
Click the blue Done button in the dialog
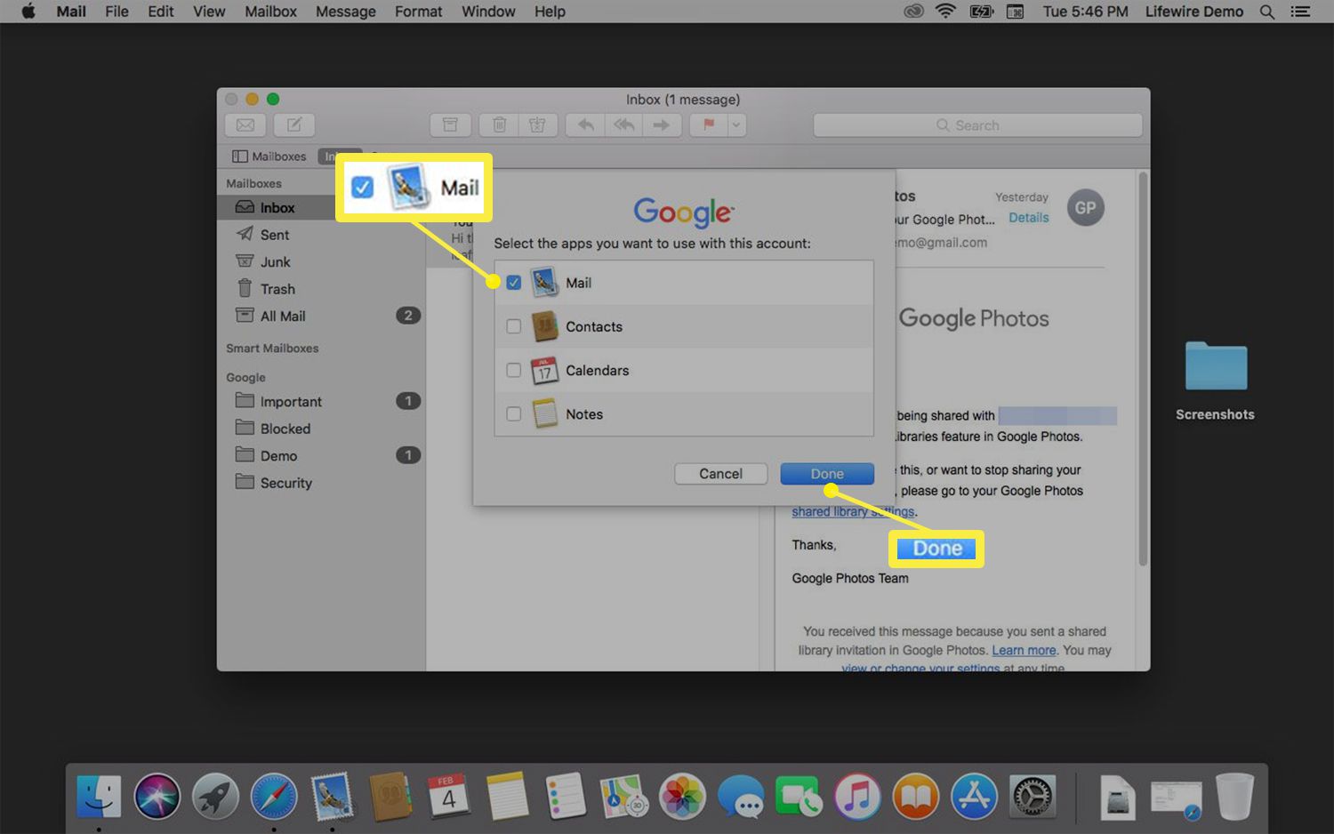coord(827,474)
